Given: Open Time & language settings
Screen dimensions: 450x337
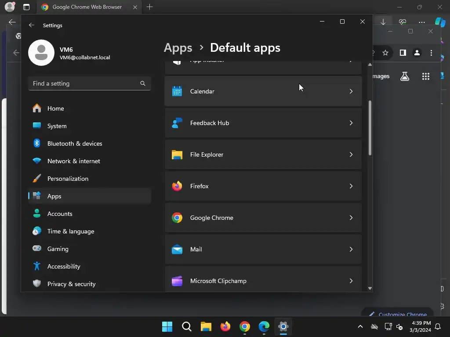Looking at the screenshot, I should (90, 231).
